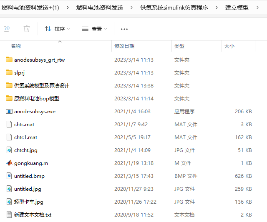
Task: Click type 文本文档 of 新建文本文档.txt
Action: 184,215
